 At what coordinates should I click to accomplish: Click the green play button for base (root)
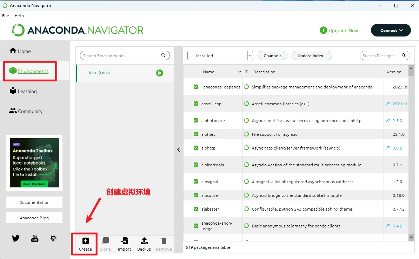coord(160,73)
